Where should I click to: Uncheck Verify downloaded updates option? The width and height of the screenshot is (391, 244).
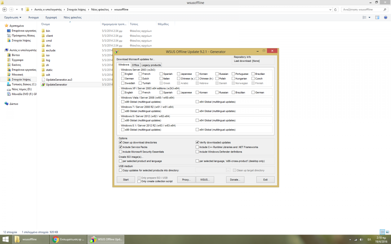(x=197, y=142)
